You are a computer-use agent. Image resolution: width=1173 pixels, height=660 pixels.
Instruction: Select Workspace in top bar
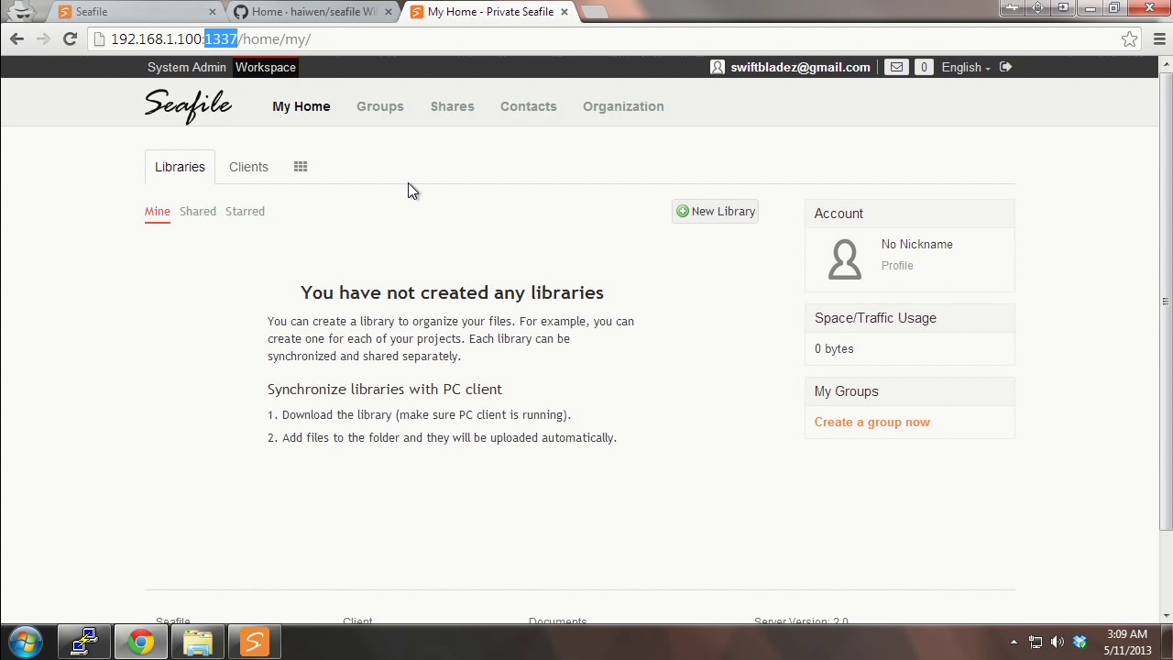(x=266, y=67)
